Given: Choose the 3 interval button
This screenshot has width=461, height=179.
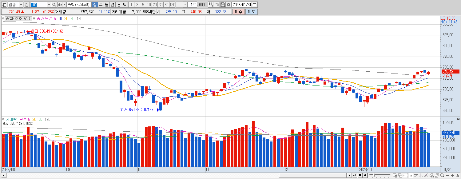Looking at the screenshot, I should pyautogui.click(x=137, y=5).
